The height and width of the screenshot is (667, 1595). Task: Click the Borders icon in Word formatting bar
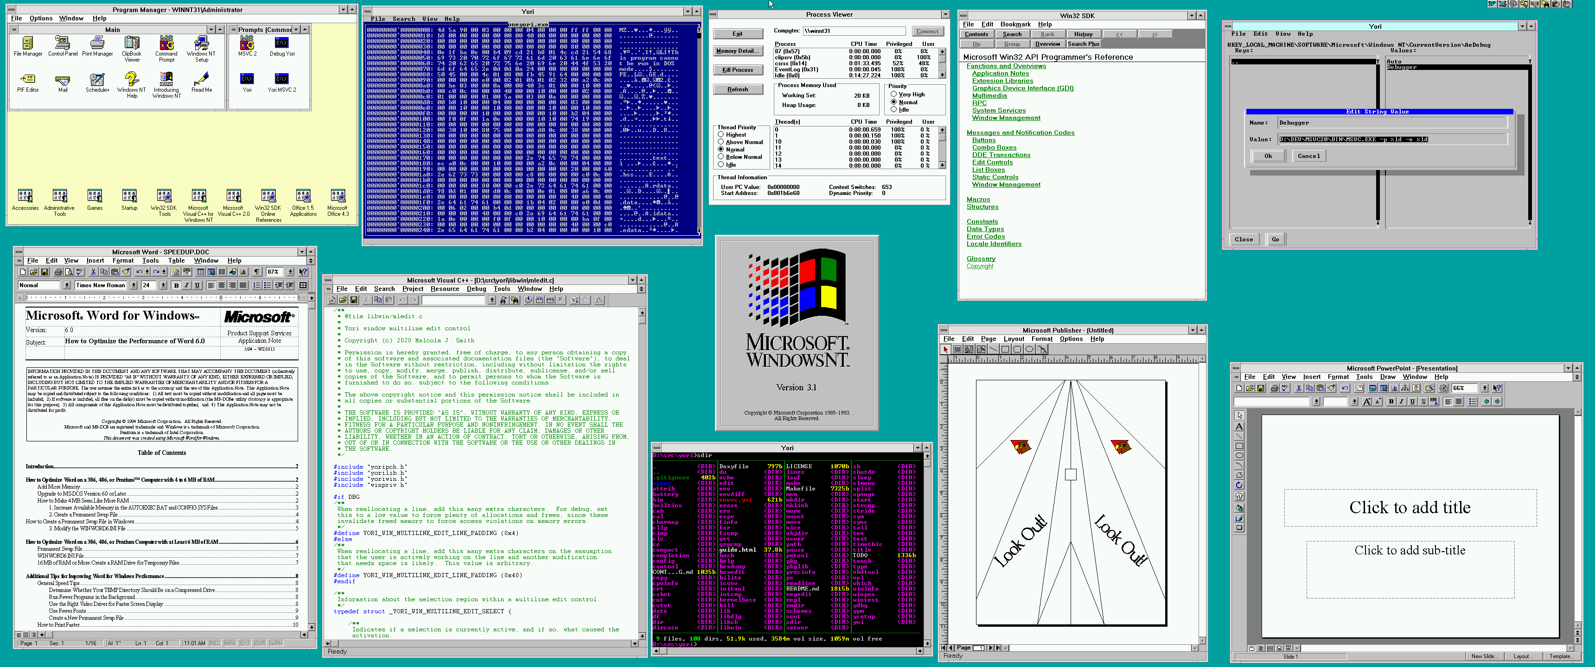pyautogui.click(x=303, y=285)
